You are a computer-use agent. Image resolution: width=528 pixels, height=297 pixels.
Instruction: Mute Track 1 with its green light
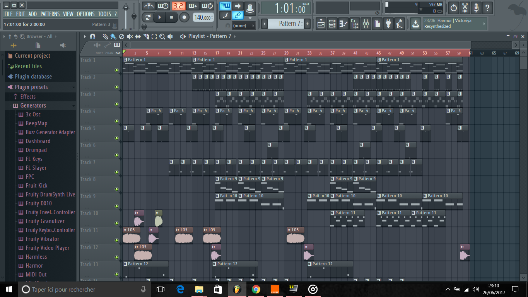click(x=116, y=70)
